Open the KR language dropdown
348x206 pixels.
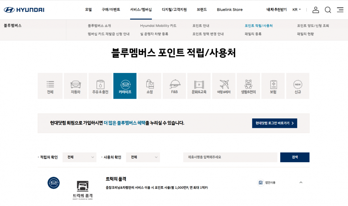(297, 10)
